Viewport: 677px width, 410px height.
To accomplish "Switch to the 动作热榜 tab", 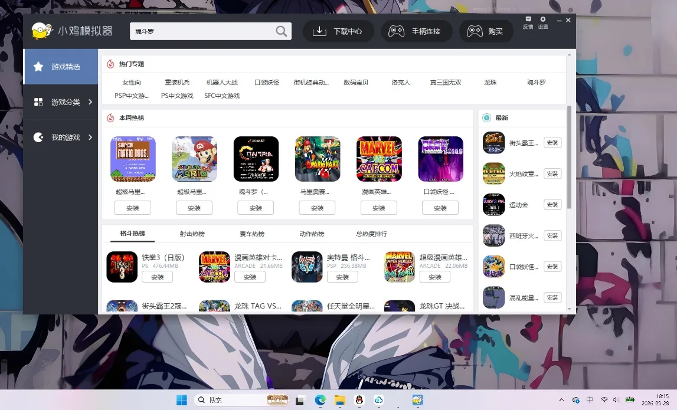I will 312,234.
